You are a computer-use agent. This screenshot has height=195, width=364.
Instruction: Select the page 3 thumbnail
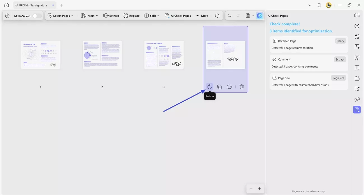[x=164, y=55]
